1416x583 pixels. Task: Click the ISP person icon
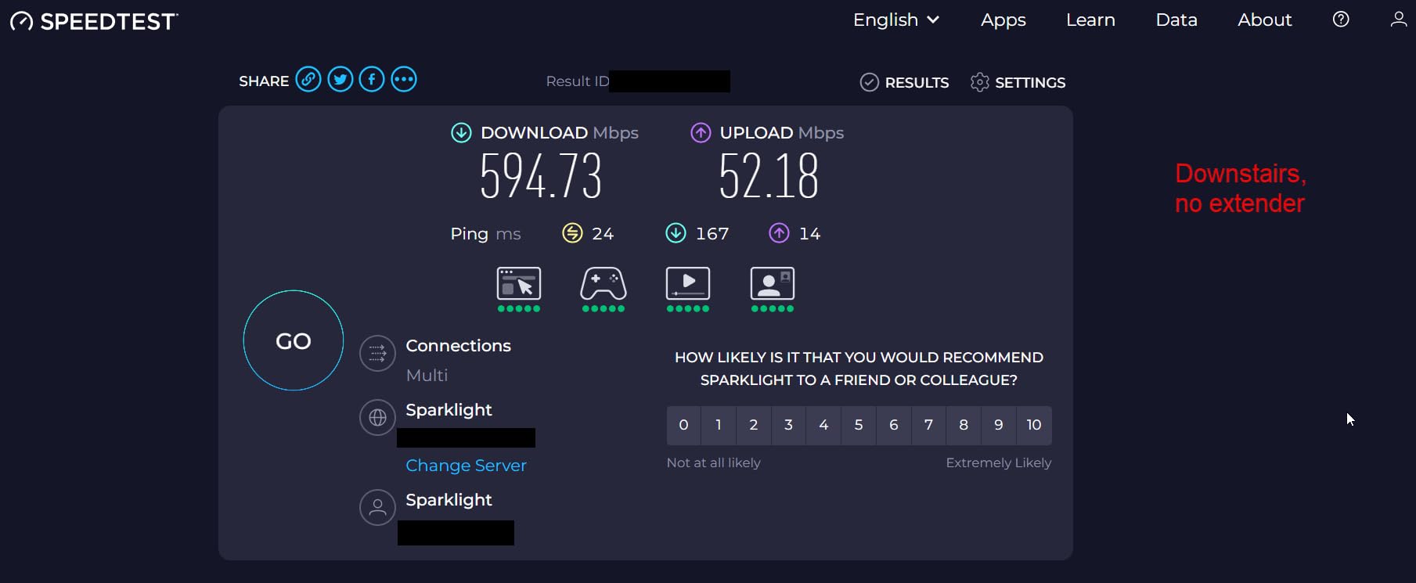(377, 508)
